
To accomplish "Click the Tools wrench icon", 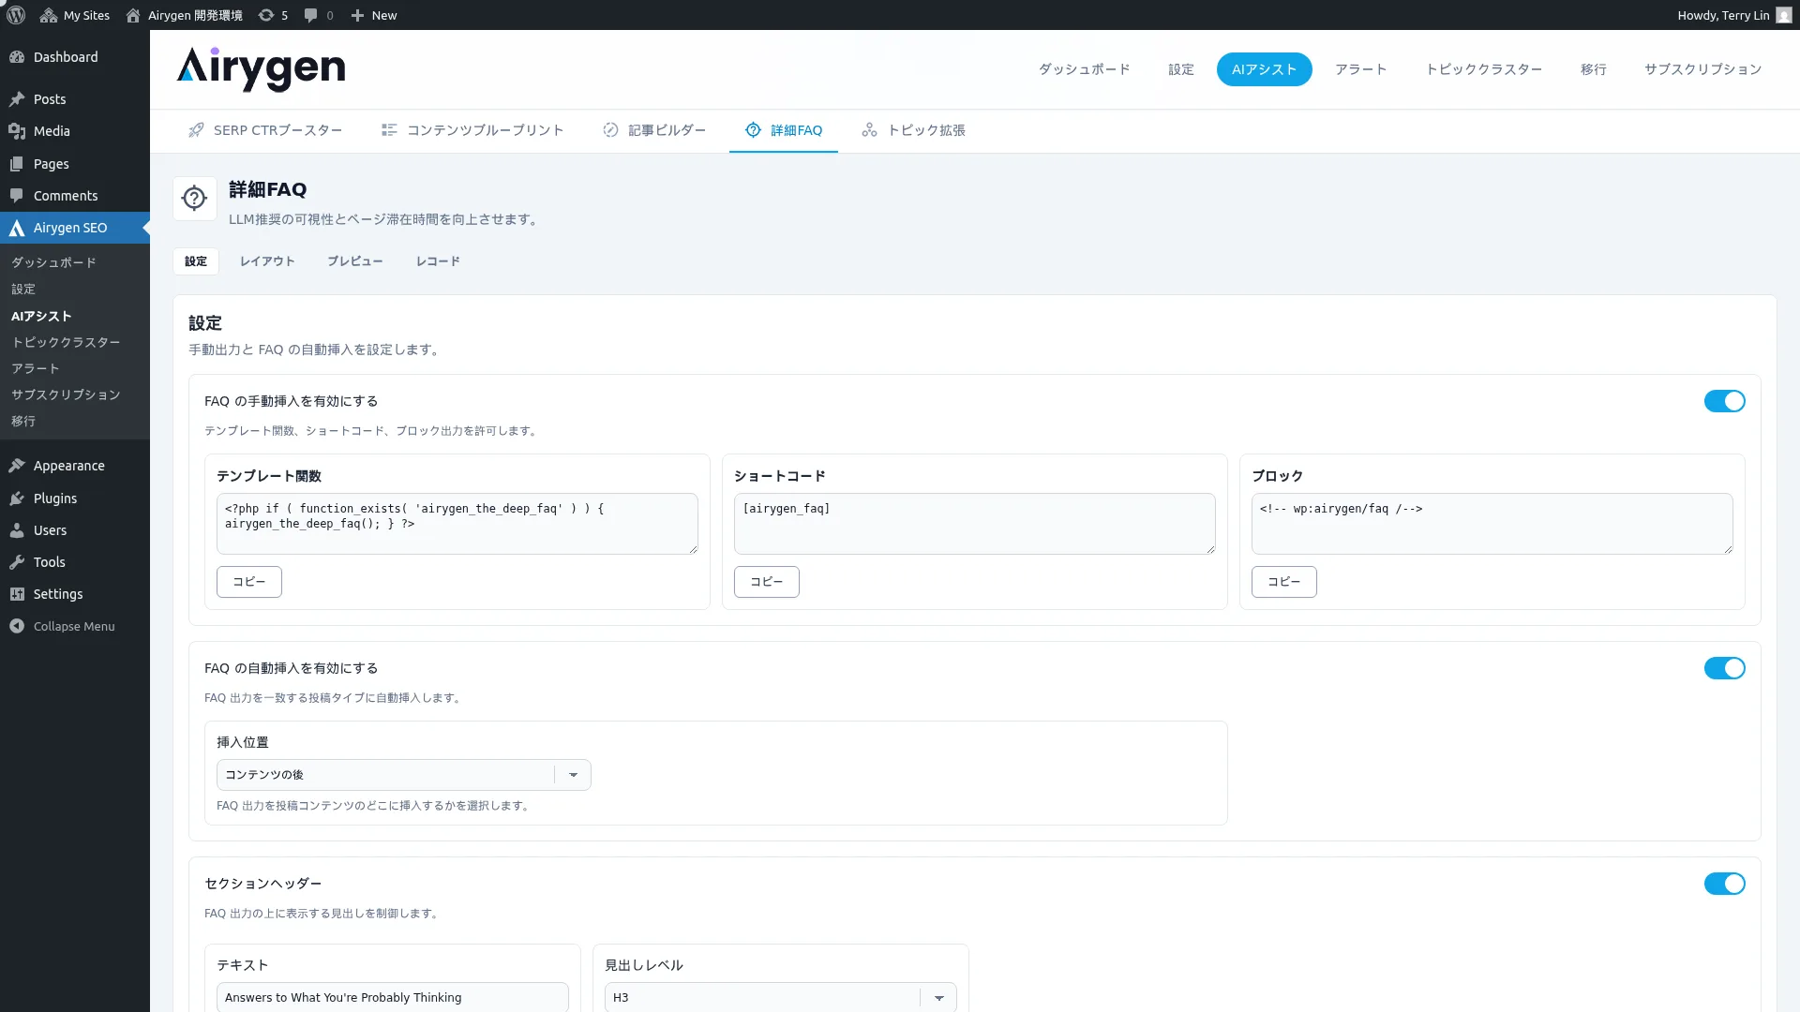I will pyautogui.click(x=17, y=562).
